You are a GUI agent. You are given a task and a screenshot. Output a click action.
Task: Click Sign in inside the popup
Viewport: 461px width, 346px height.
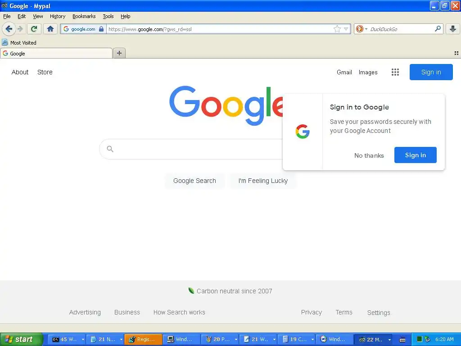[x=416, y=155]
